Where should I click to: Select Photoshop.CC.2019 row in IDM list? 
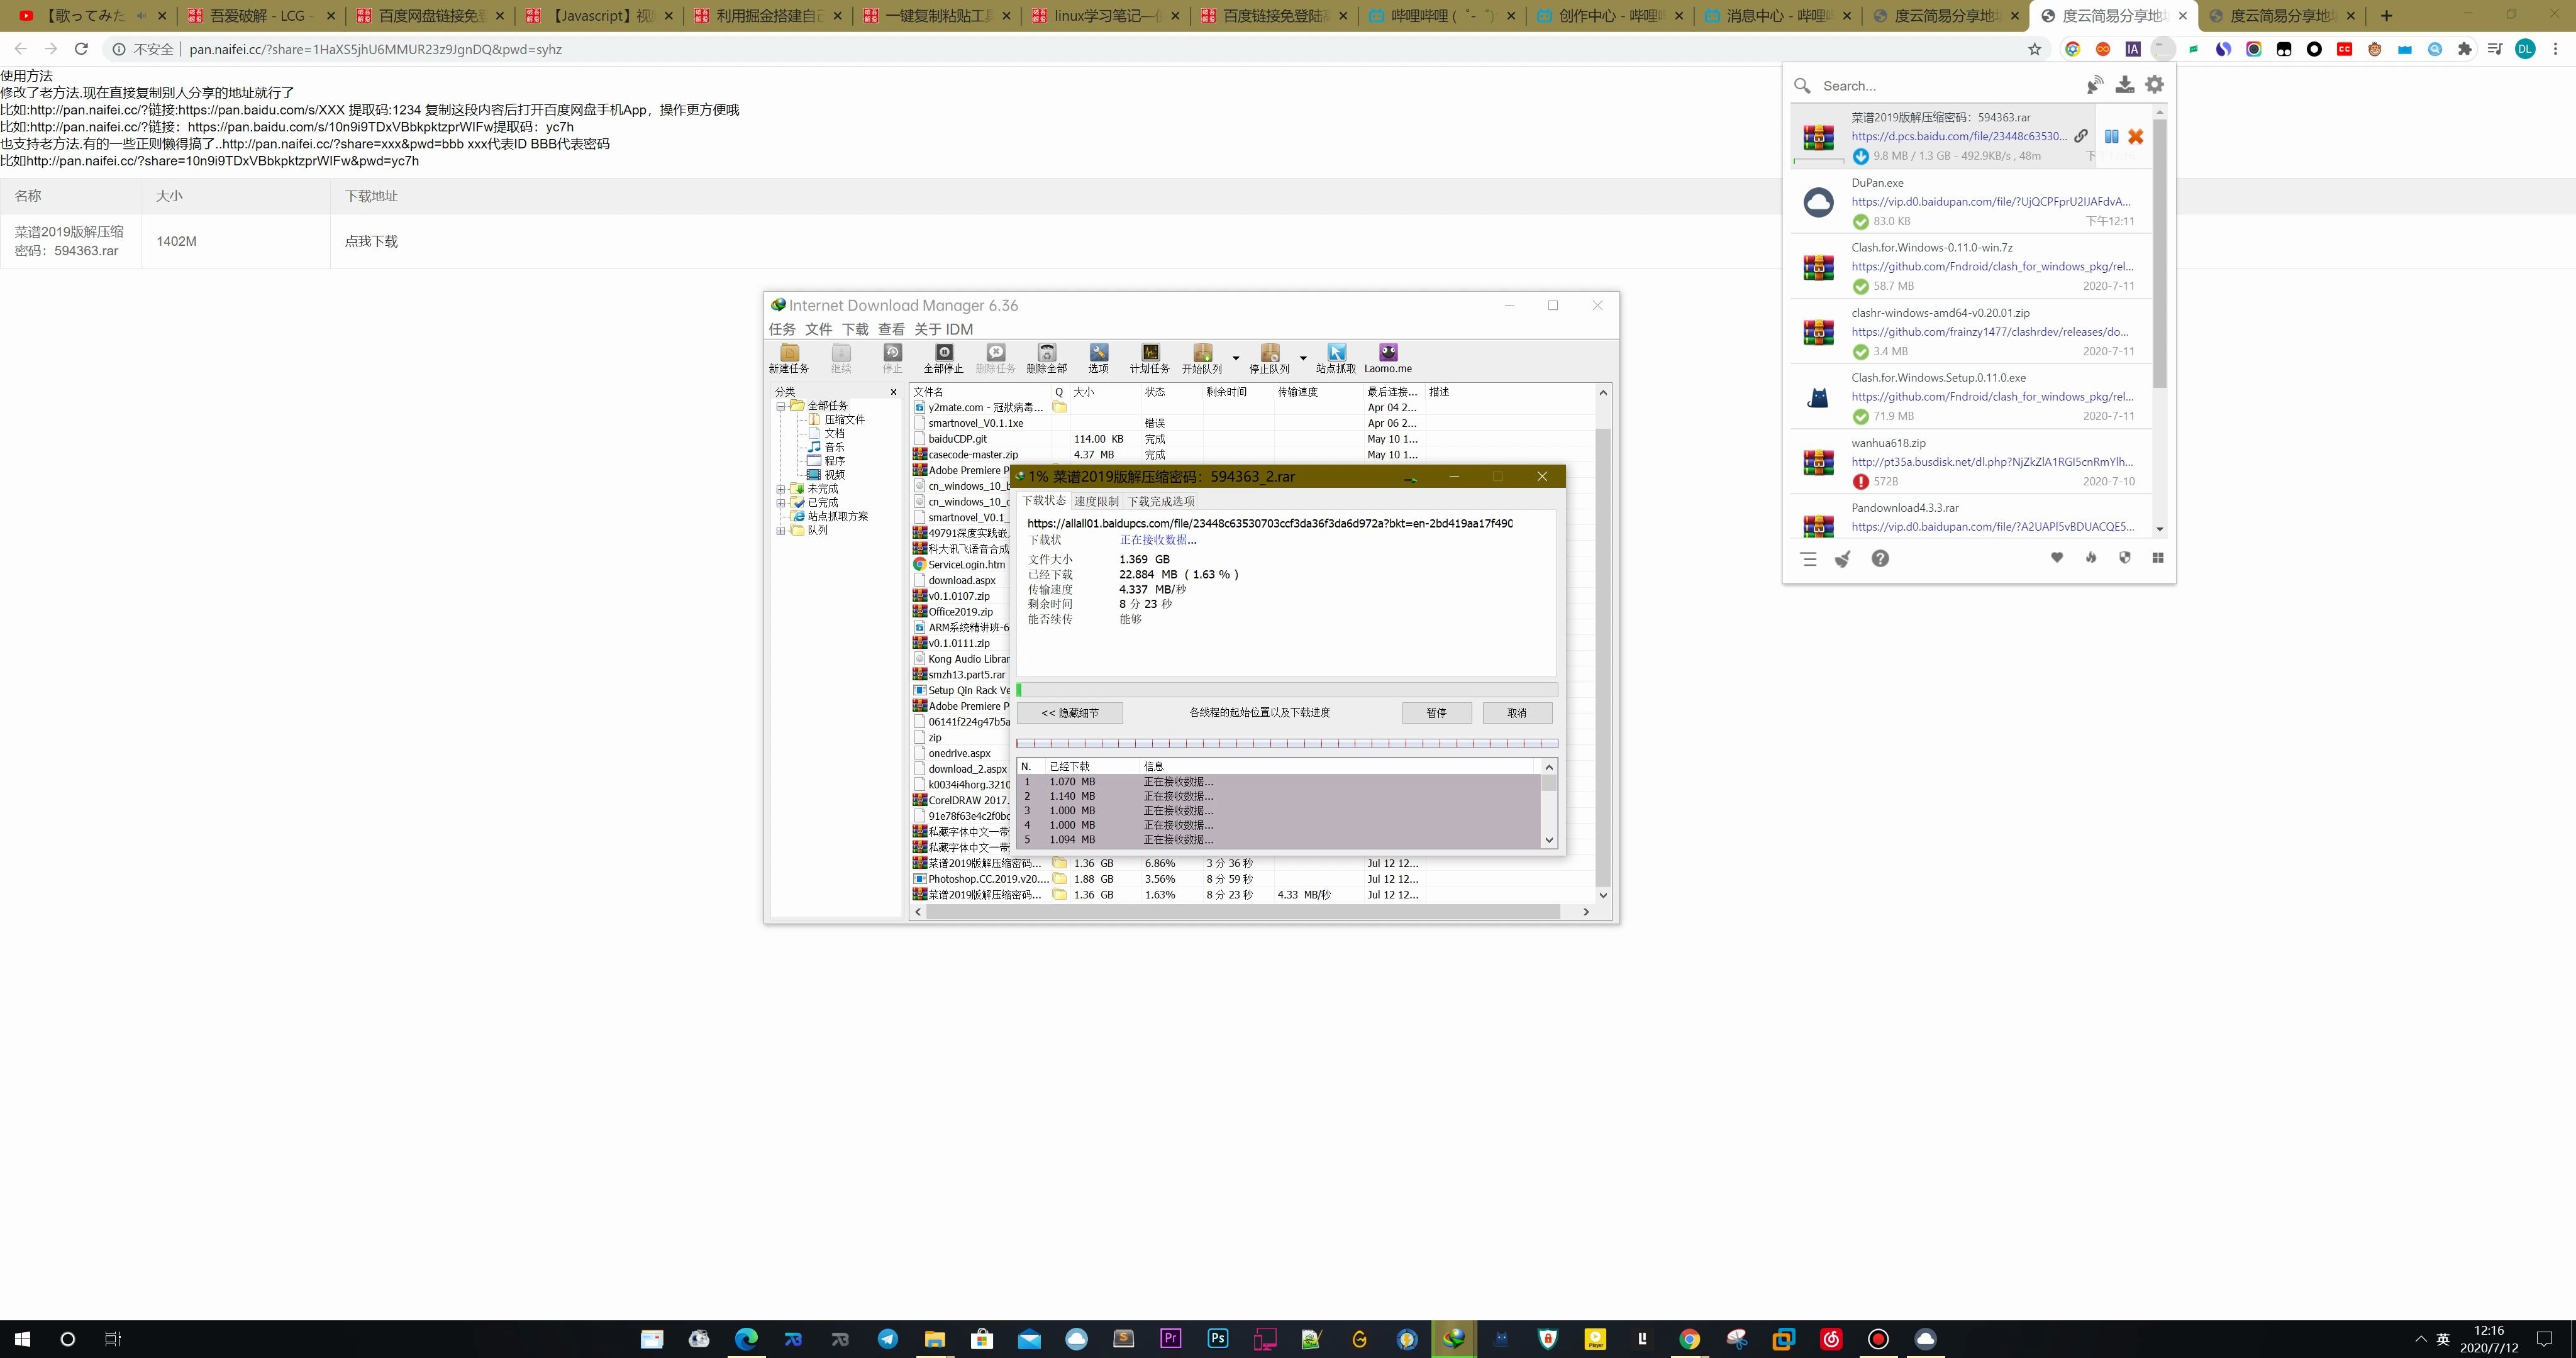1251,879
